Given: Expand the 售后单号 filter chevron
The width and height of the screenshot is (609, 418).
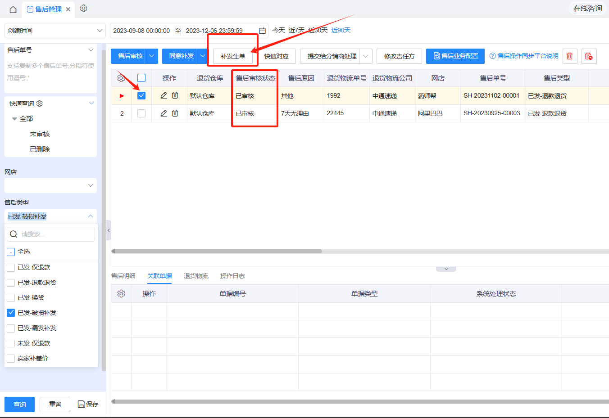Looking at the screenshot, I should click(91, 50).
